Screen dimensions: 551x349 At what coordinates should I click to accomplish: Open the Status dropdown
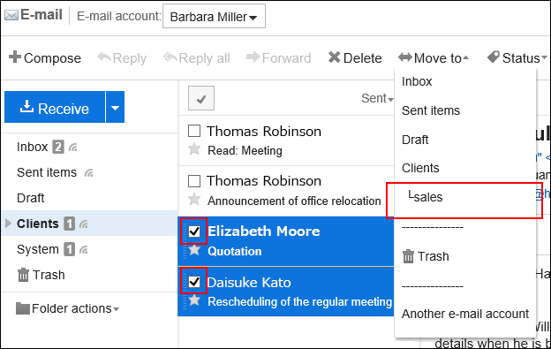click(x=517, y=58)
